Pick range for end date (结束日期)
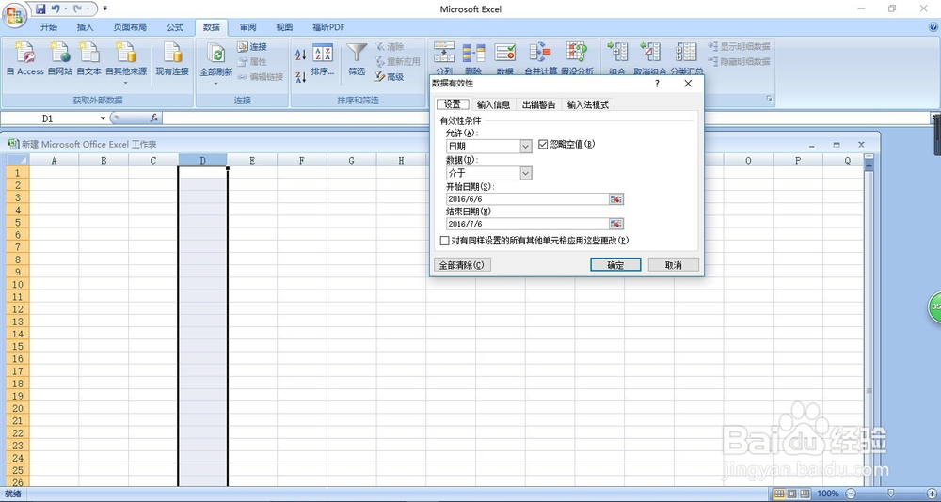The image size is (941, 502). (x=616, y=224)
